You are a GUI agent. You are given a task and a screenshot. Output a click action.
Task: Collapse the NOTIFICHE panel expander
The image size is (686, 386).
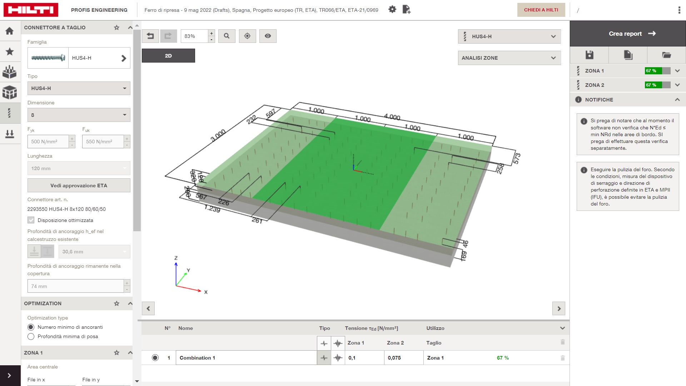click(677, 99)
